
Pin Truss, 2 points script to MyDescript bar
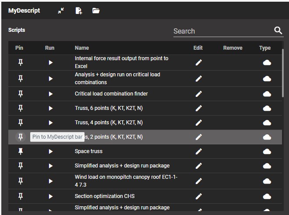tap(21, 137)
